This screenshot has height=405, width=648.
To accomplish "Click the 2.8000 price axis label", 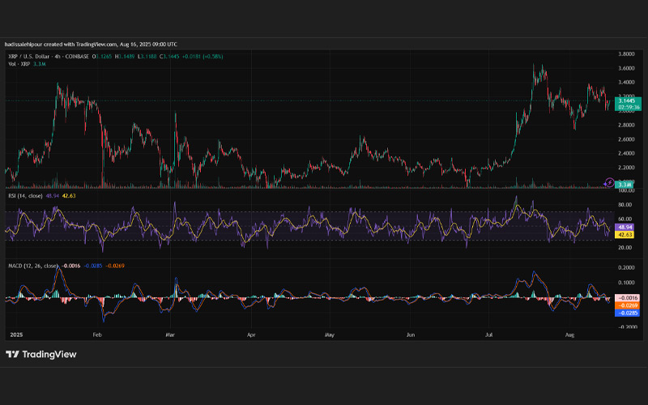I will pos(626,125).
